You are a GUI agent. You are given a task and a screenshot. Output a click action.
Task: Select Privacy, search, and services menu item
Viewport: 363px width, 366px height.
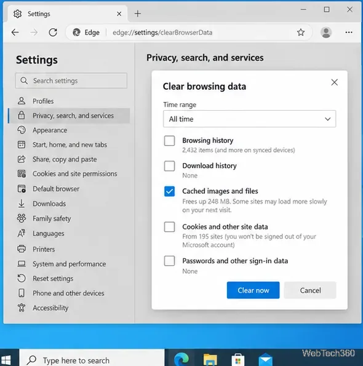(x=69, y=116)
